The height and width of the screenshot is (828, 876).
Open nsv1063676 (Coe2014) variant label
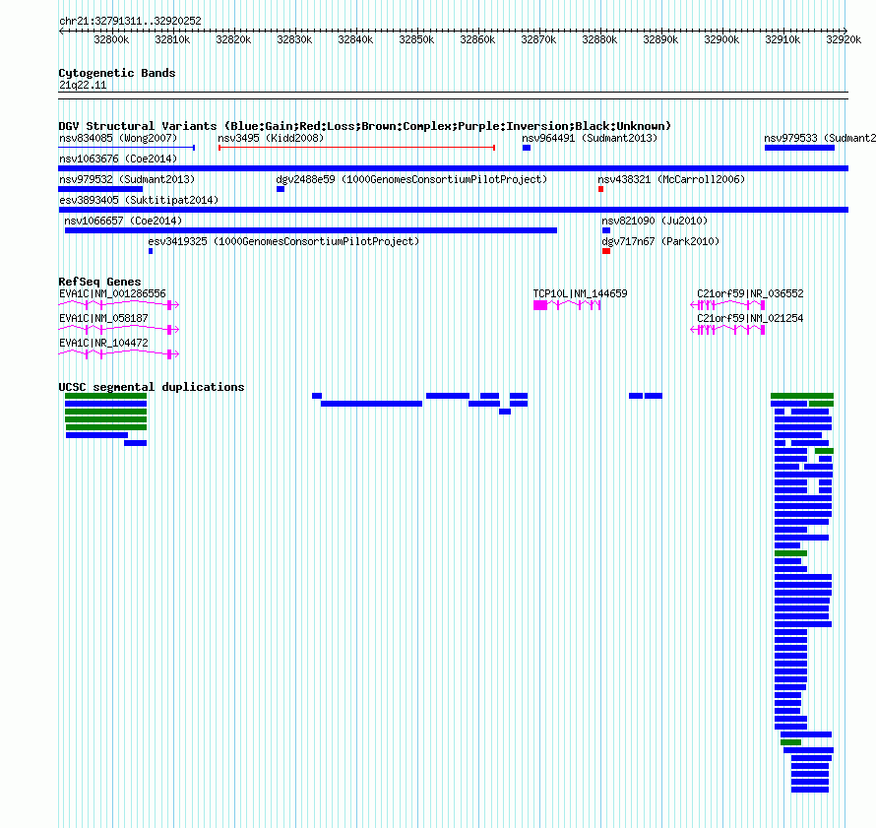[x=118, y=159]
